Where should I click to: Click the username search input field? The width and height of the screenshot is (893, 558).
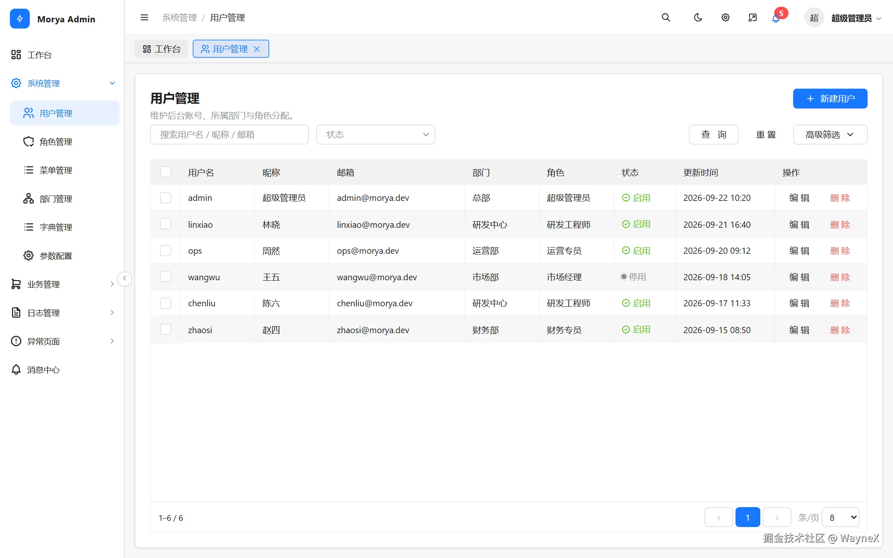(x=229, y=135)
